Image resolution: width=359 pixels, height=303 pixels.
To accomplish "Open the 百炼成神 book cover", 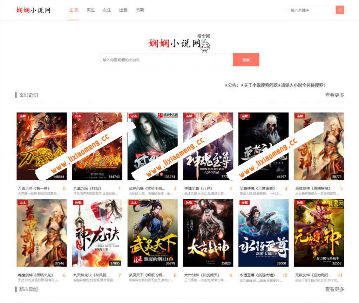I will tap(319, 146).
